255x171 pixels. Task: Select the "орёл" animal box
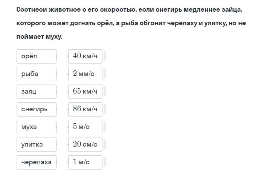pos(37,56)
